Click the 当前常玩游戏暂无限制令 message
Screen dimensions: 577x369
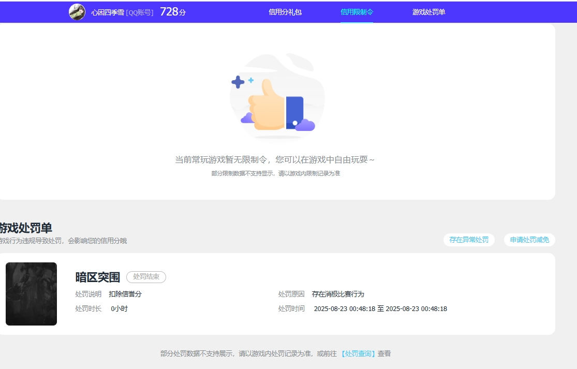[274, 160]
